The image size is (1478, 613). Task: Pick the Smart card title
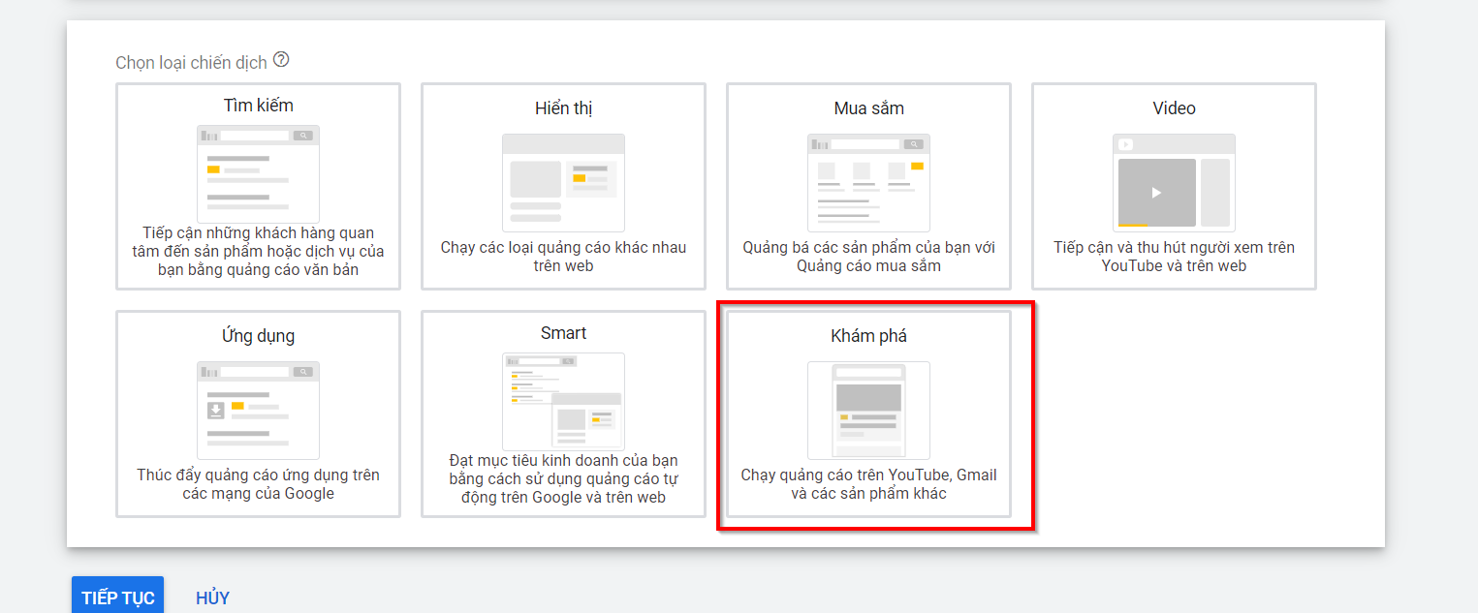click(x=563, y=333)
